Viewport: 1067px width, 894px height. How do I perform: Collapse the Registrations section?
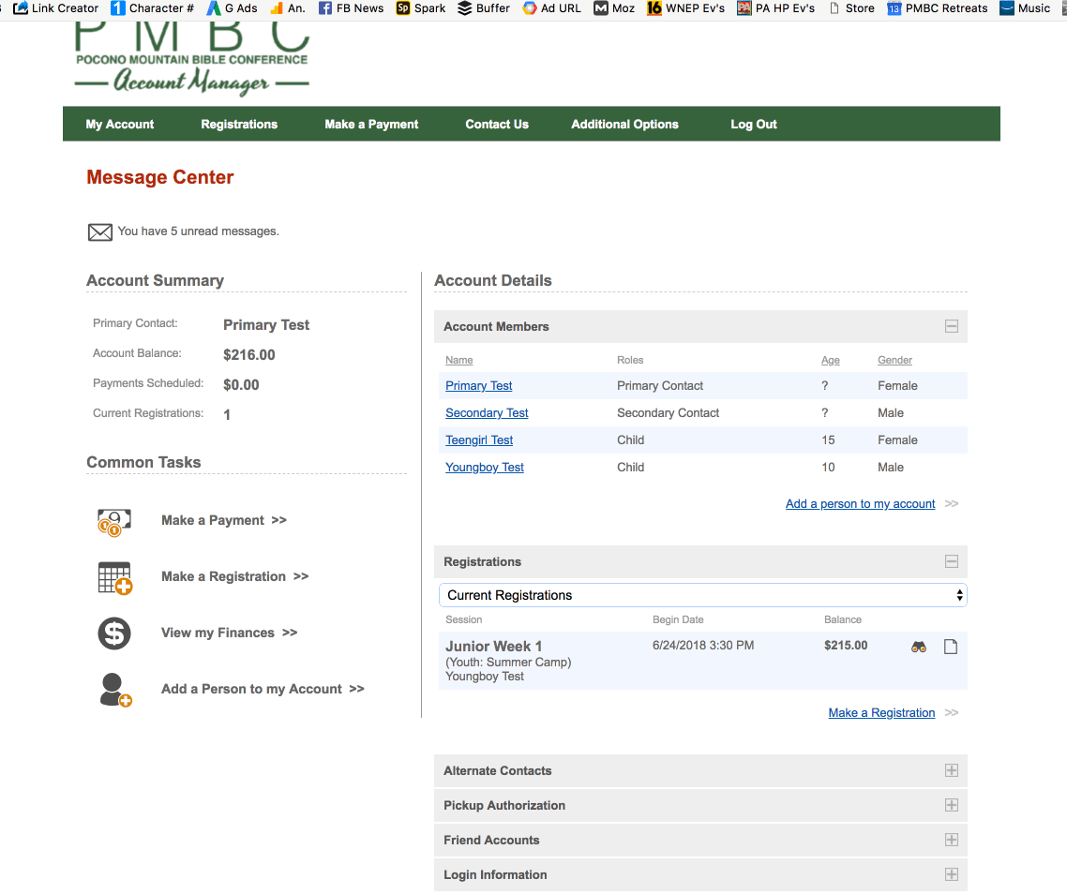tap(952, 562)
